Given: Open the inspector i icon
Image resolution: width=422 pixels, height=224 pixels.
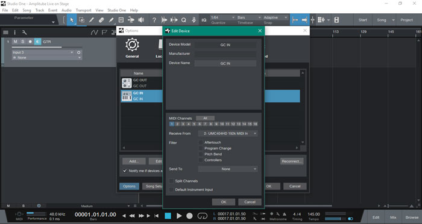Looking at the screenshot, I should [x=15, y=33].
